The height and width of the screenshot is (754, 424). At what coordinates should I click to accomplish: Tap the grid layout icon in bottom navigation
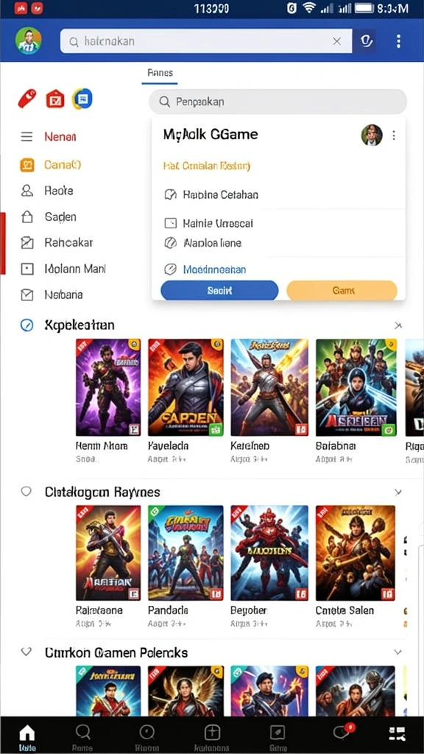tap(397, 733)
